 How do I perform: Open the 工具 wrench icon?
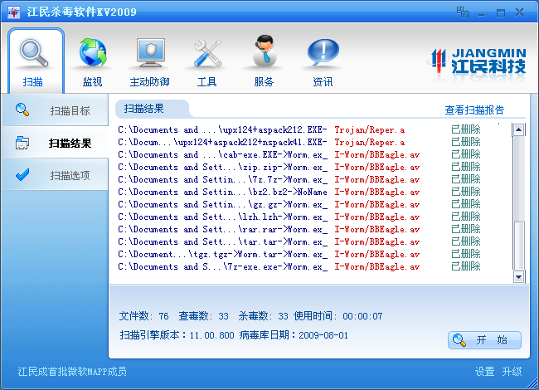click(207, 52)
